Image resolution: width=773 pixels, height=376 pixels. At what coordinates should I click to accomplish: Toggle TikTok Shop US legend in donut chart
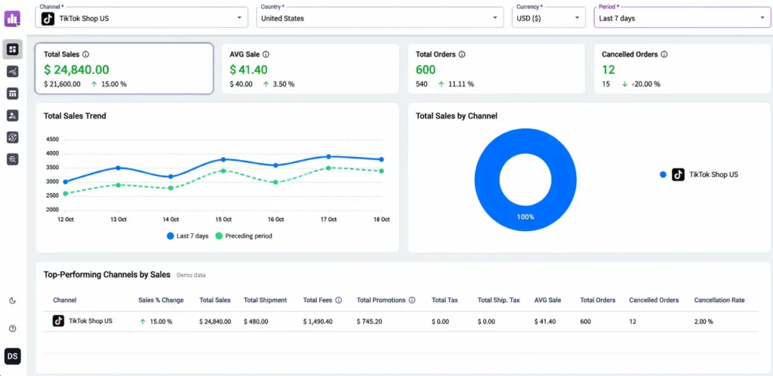699,174
